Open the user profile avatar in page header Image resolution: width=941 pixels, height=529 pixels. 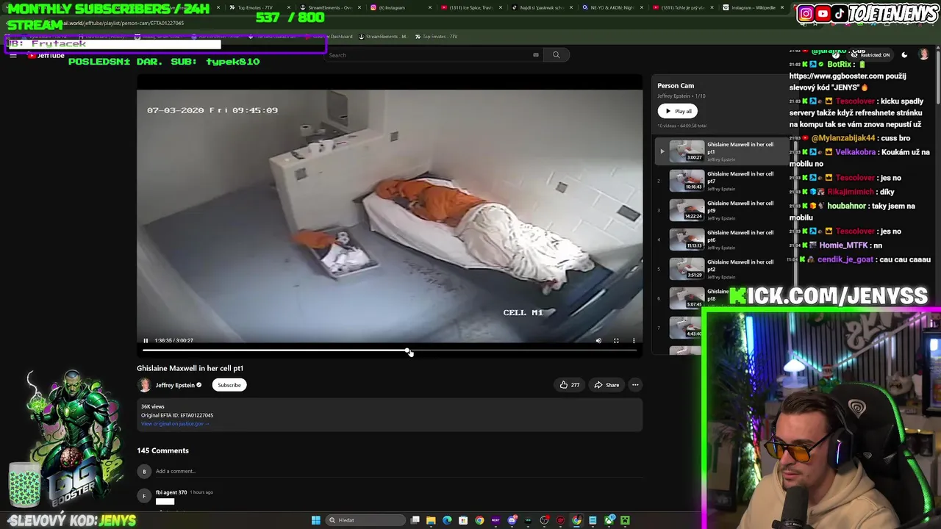(x=924, y=55)
